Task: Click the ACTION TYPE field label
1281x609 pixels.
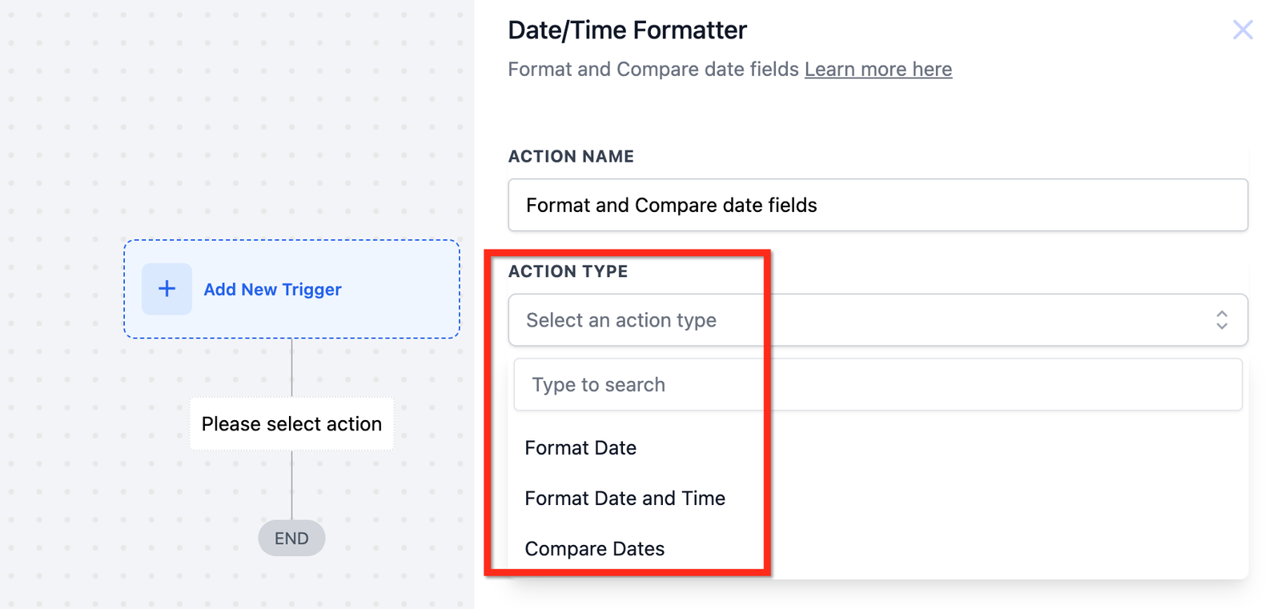Action: click(x=568, y=271)
